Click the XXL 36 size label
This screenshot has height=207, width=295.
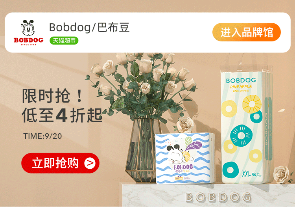252,173
